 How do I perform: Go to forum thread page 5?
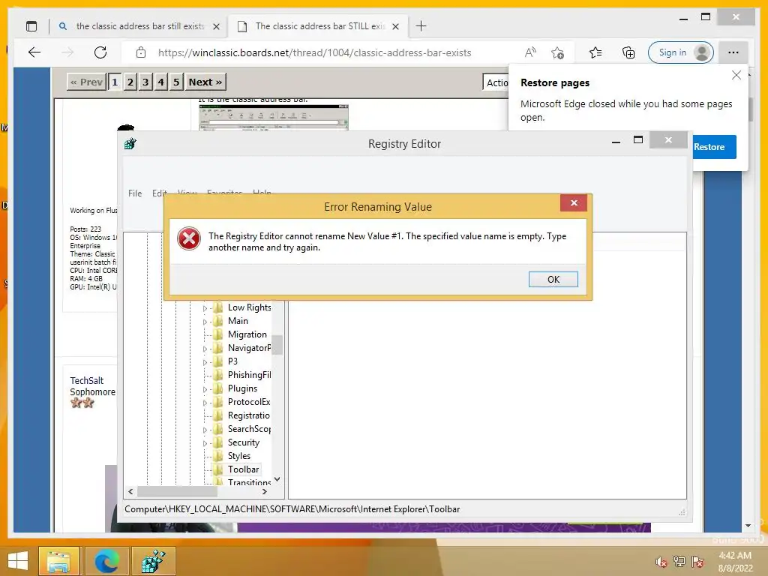[x=176, y=82]
